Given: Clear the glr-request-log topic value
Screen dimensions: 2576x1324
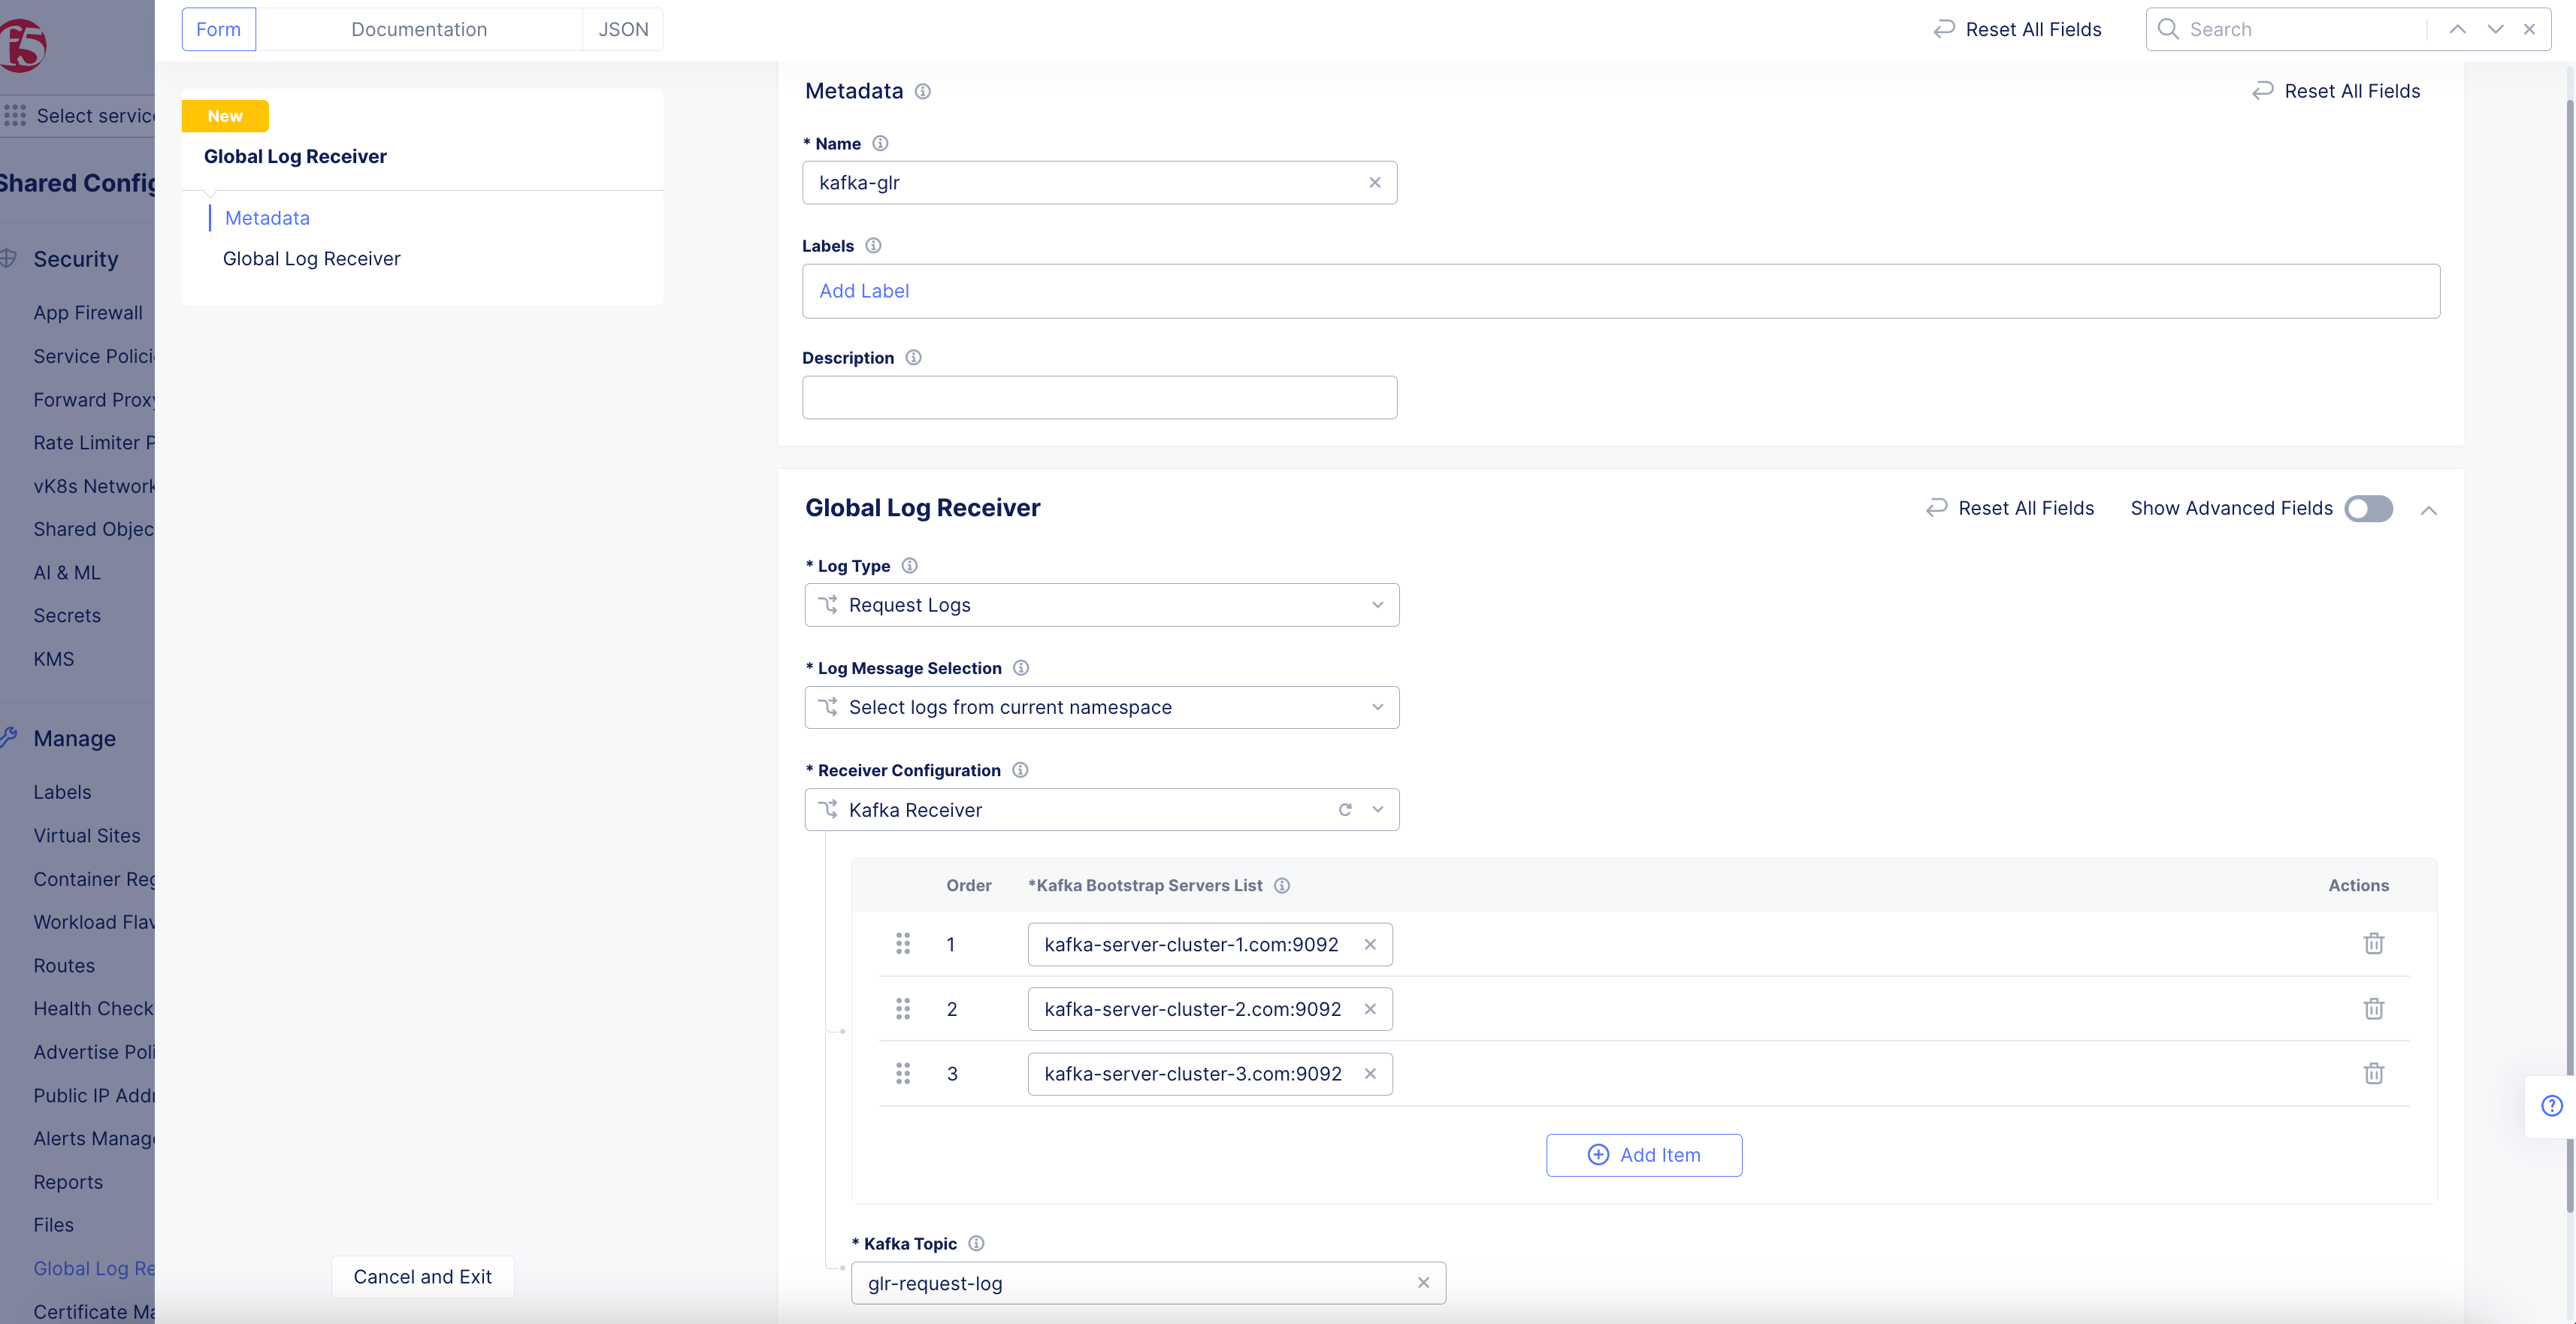Looking at the screenshot, I should click(1423, 1282).
